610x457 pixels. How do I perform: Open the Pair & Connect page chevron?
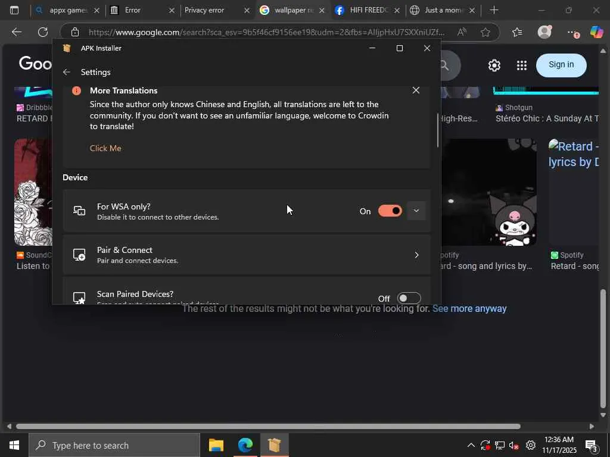click(416, 255)
